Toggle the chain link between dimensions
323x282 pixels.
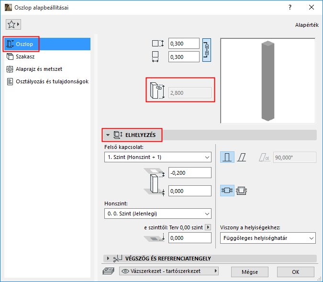[x=207, y=50]
